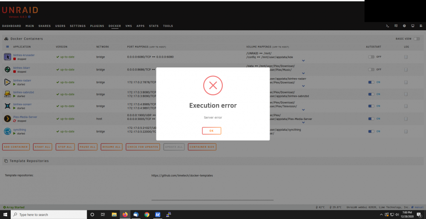This screenshot has width=426, height=219.
Task: Click the list icon beside APPLICATION header
Action: (x=7, y=47)
